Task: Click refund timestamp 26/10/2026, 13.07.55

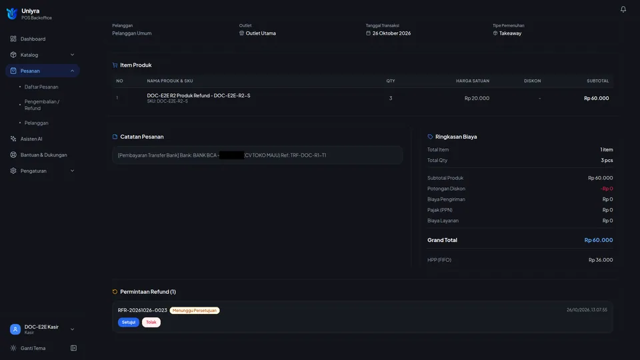Action: point(587,310)
